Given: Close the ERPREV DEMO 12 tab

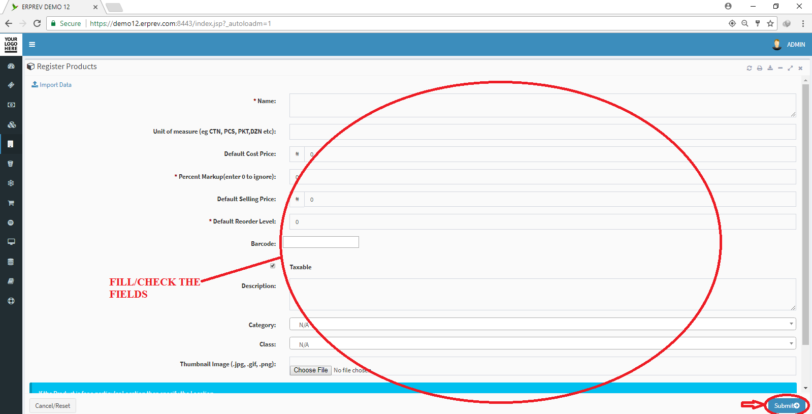Looking at the screenshot, I should tap(95, 7).
